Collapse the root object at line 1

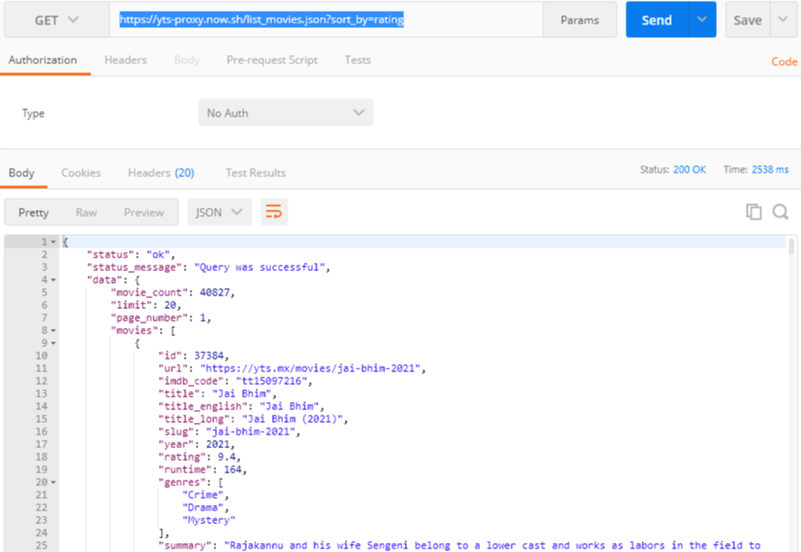53,242
